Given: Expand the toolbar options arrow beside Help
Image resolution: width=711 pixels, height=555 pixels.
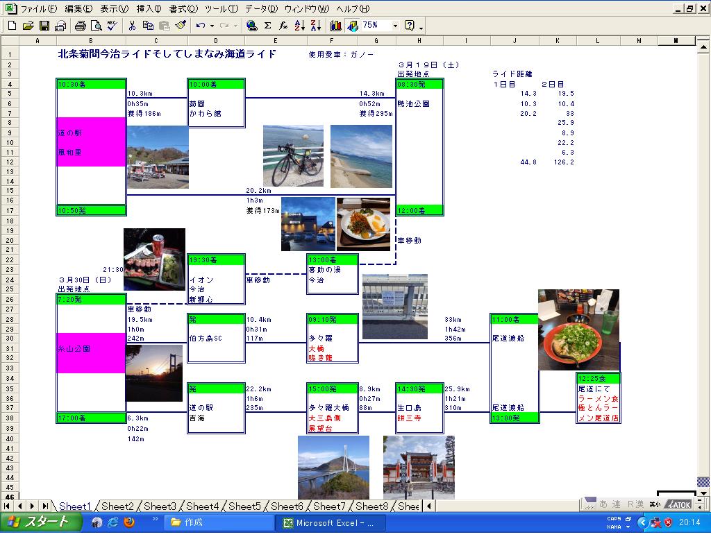Looking at the screenshot, I should click(421, 28).
